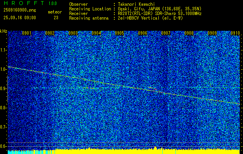243x154 pixels.
Task: Click the meteor label
Action: (x=55, y=12)
